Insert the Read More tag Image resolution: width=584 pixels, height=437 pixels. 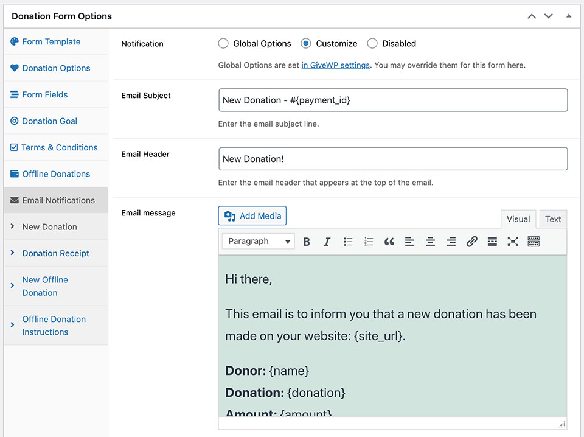pyautogui.click(x=492, y=242)
